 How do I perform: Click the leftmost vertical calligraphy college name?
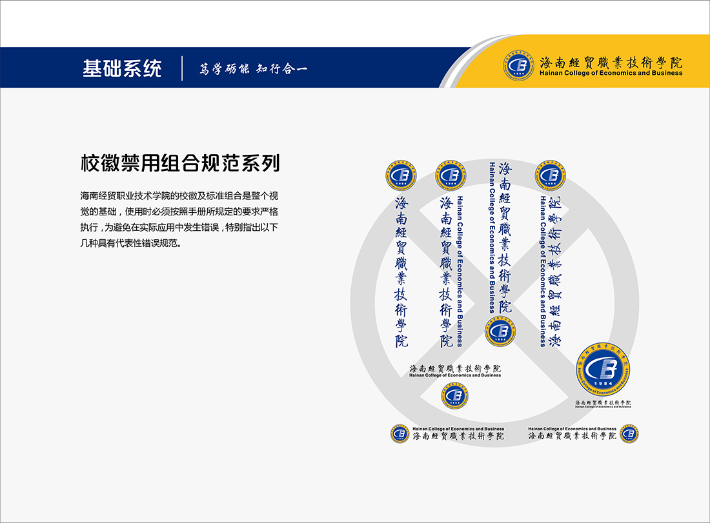pos(401,271)
